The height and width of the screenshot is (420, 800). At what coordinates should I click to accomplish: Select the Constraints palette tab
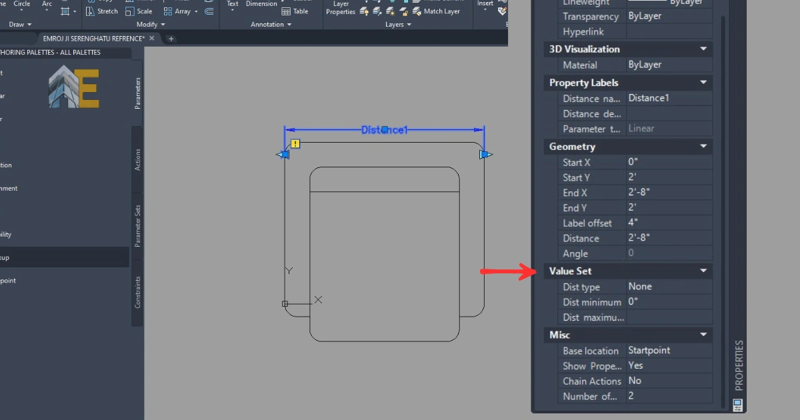(x=138, y=293)
